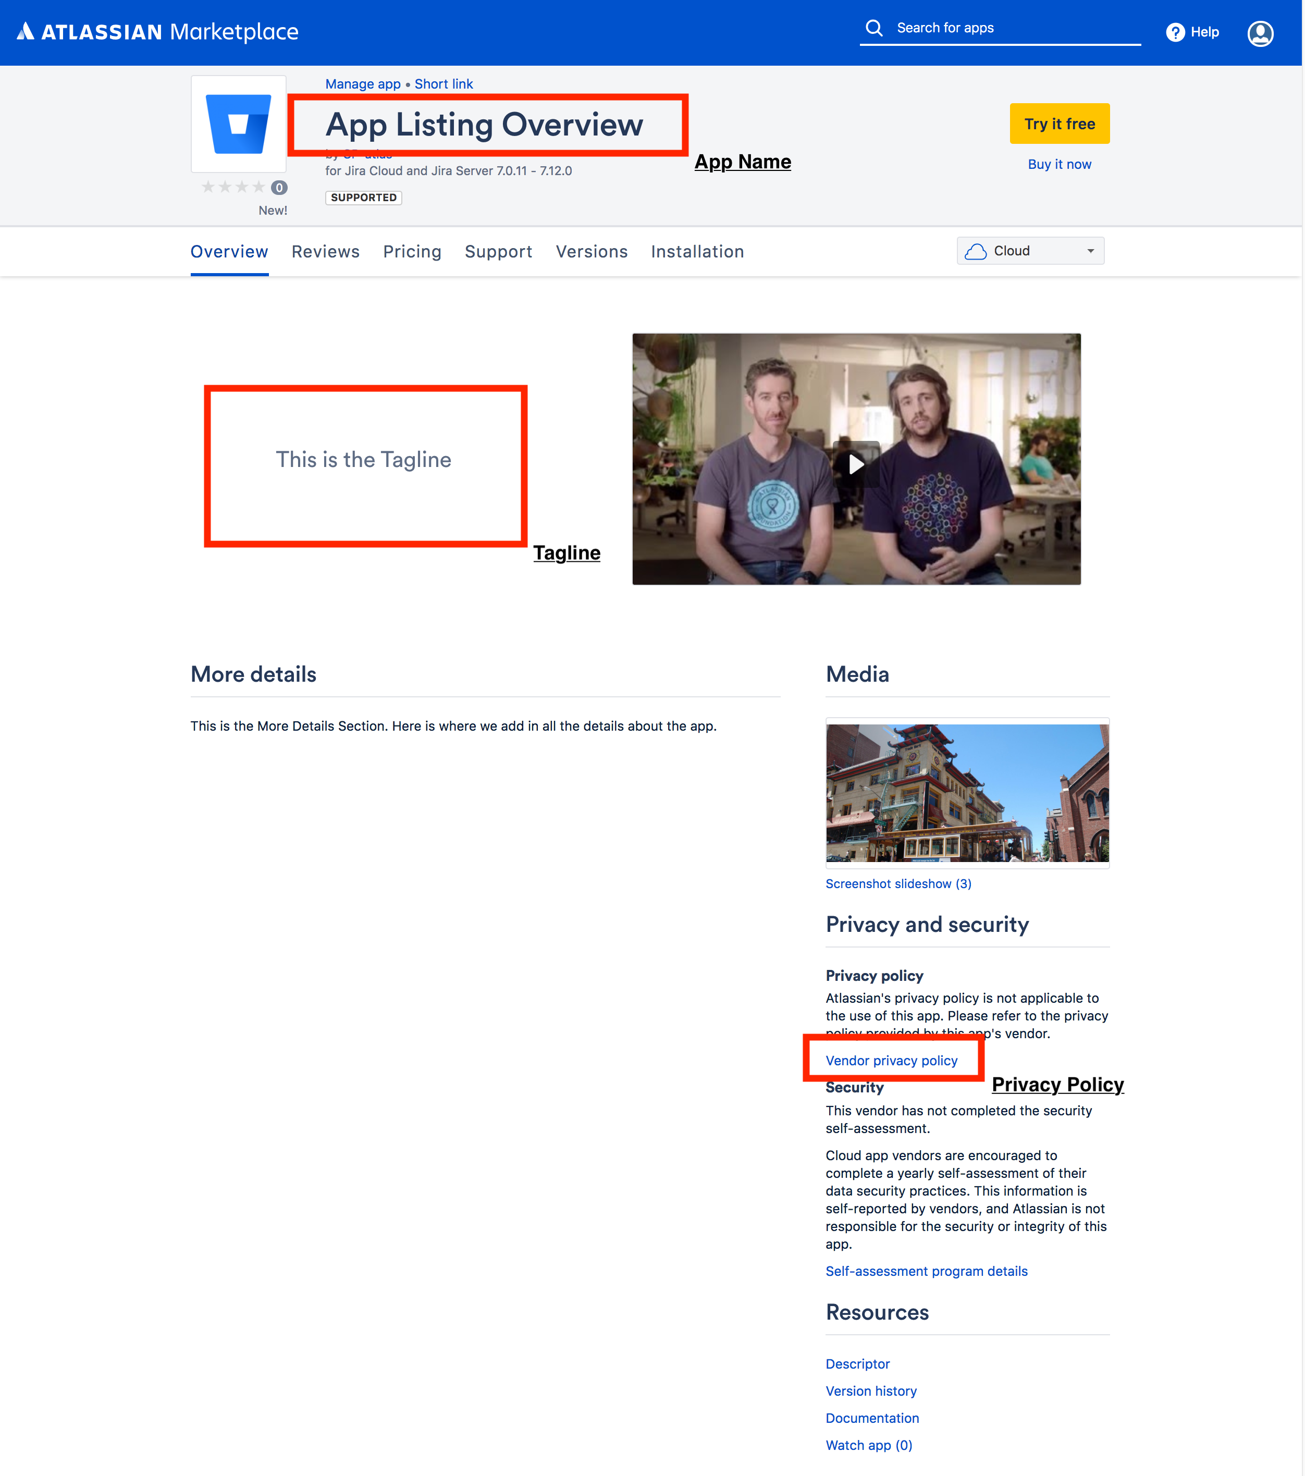This screenshot has height=1476, width=1305.
Task: Click the SUPPORTED badge label
Action: 365,196
